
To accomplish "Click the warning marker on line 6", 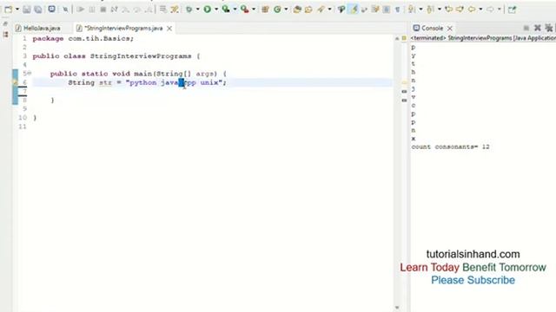I will 15,82.
